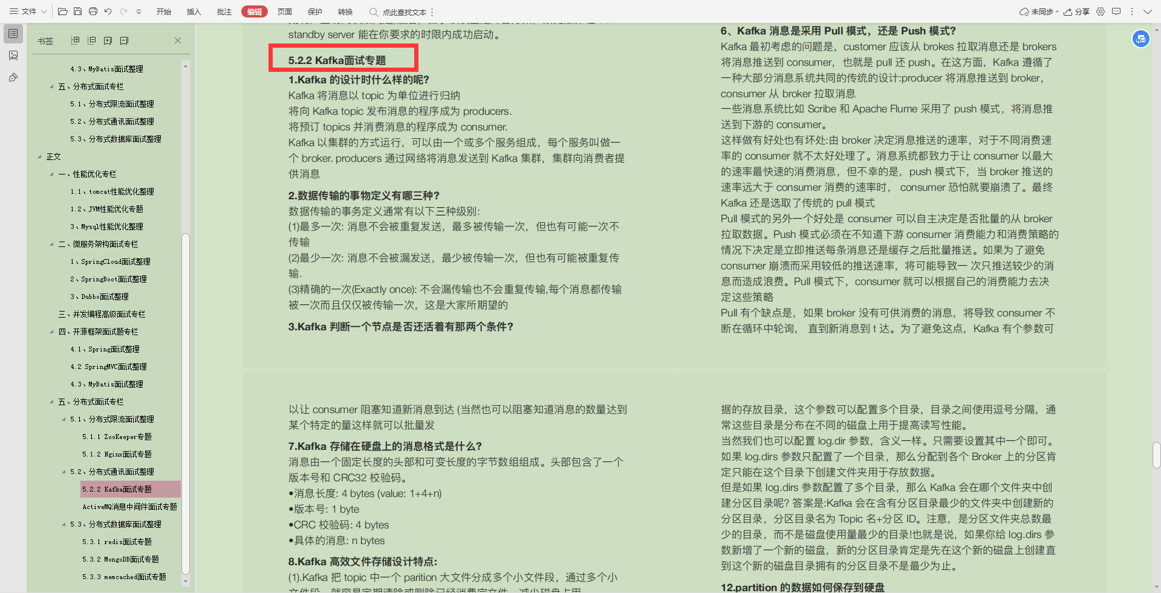The image size is (1161, 593).
Task: Switch to the 保护 tab
Action: pyautogui.click(x=315, y=11)
